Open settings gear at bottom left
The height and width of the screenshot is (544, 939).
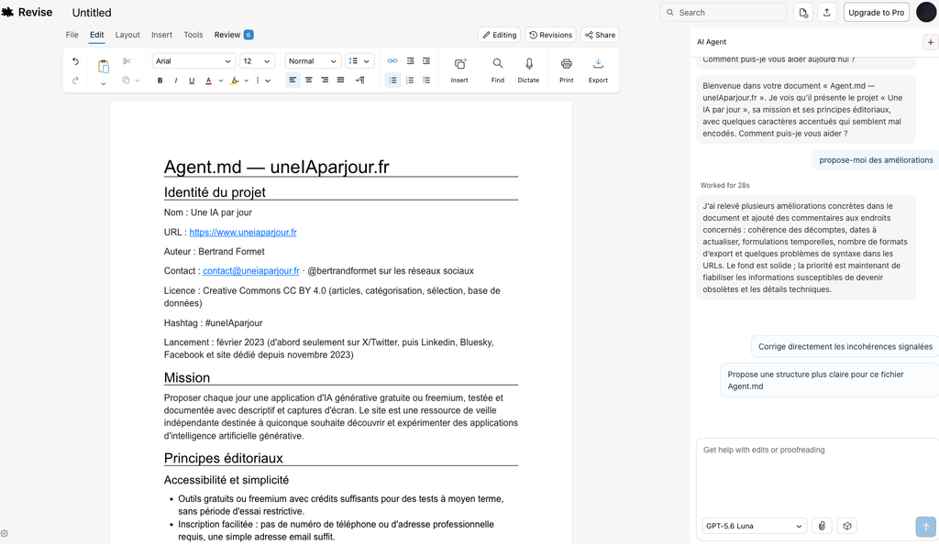pos(5,533)
